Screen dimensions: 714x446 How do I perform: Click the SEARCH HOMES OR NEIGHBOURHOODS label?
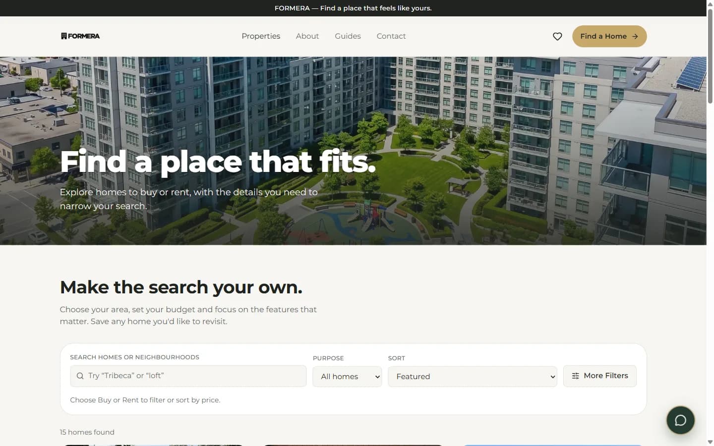(x=135, y=357)
